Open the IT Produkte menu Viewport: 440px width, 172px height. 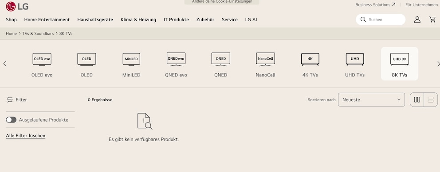tap(176, 19)
